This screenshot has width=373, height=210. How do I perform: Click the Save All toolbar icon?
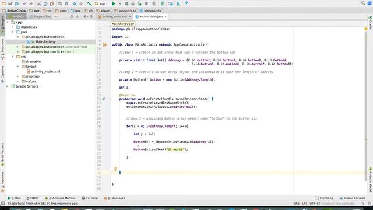click(x=10, y=3)
